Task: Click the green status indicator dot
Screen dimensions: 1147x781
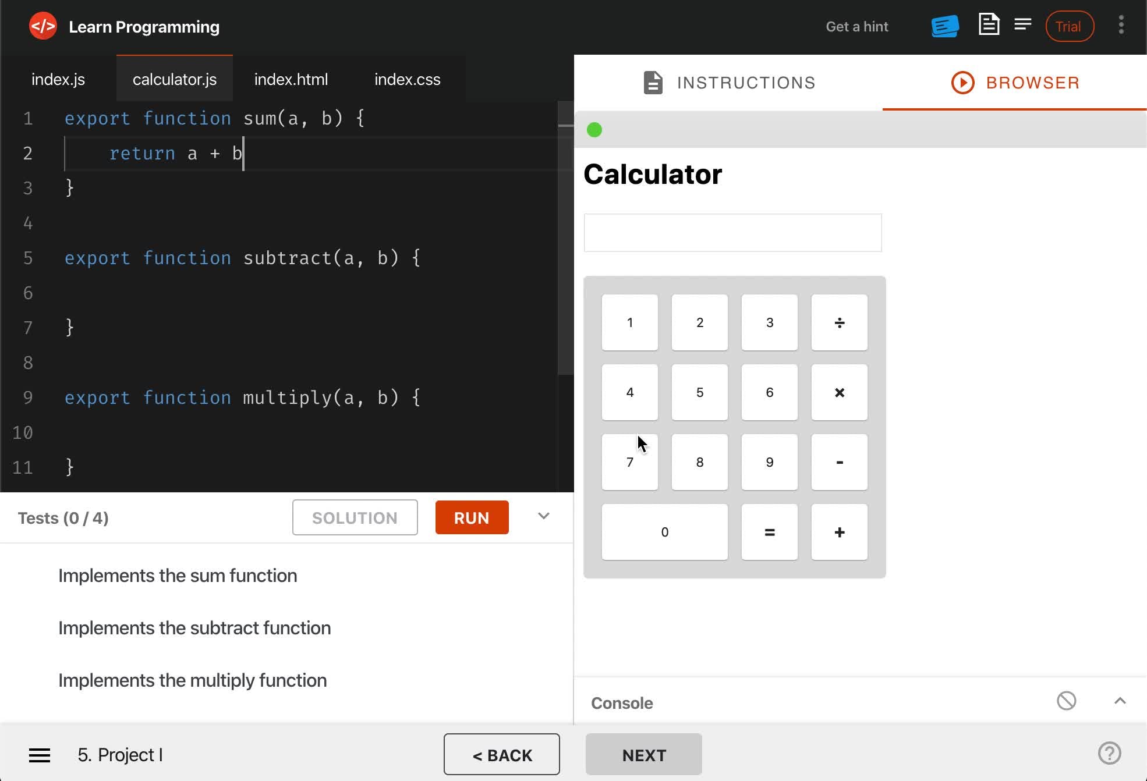Action: pyautogui.click(x=594, y=130)
